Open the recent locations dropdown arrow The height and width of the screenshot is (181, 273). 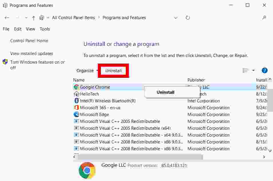point(26,18)
